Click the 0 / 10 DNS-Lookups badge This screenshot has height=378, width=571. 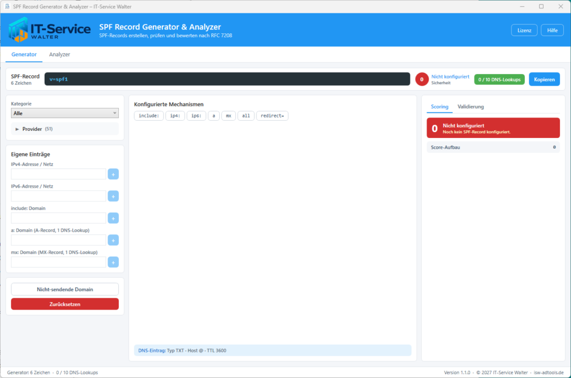499,80
